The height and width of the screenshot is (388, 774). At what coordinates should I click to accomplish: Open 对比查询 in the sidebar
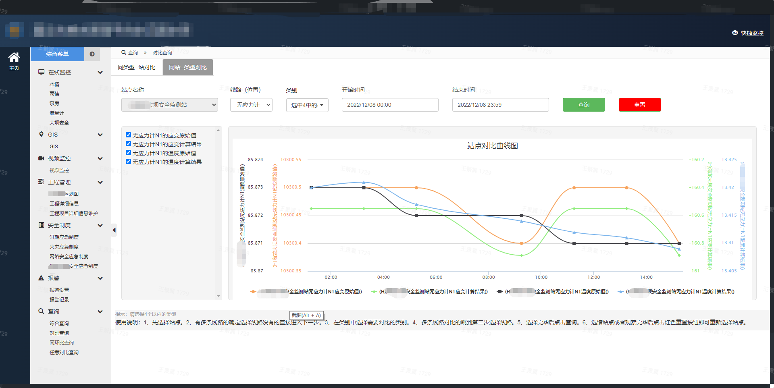[x=59, y=333]
